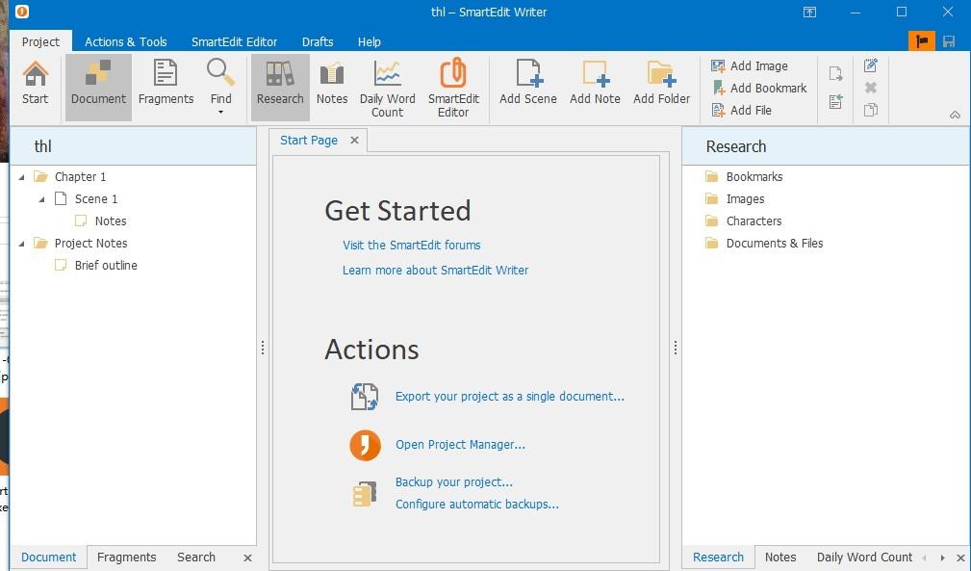Switch to the Drafts ribbon tab
971x571 pixels.
click(x=318, y=41)
